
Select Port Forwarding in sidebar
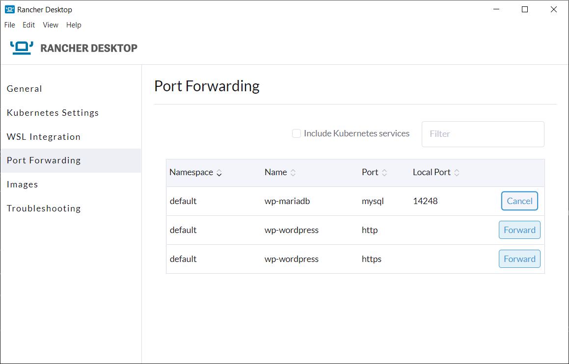coord(71,160)
